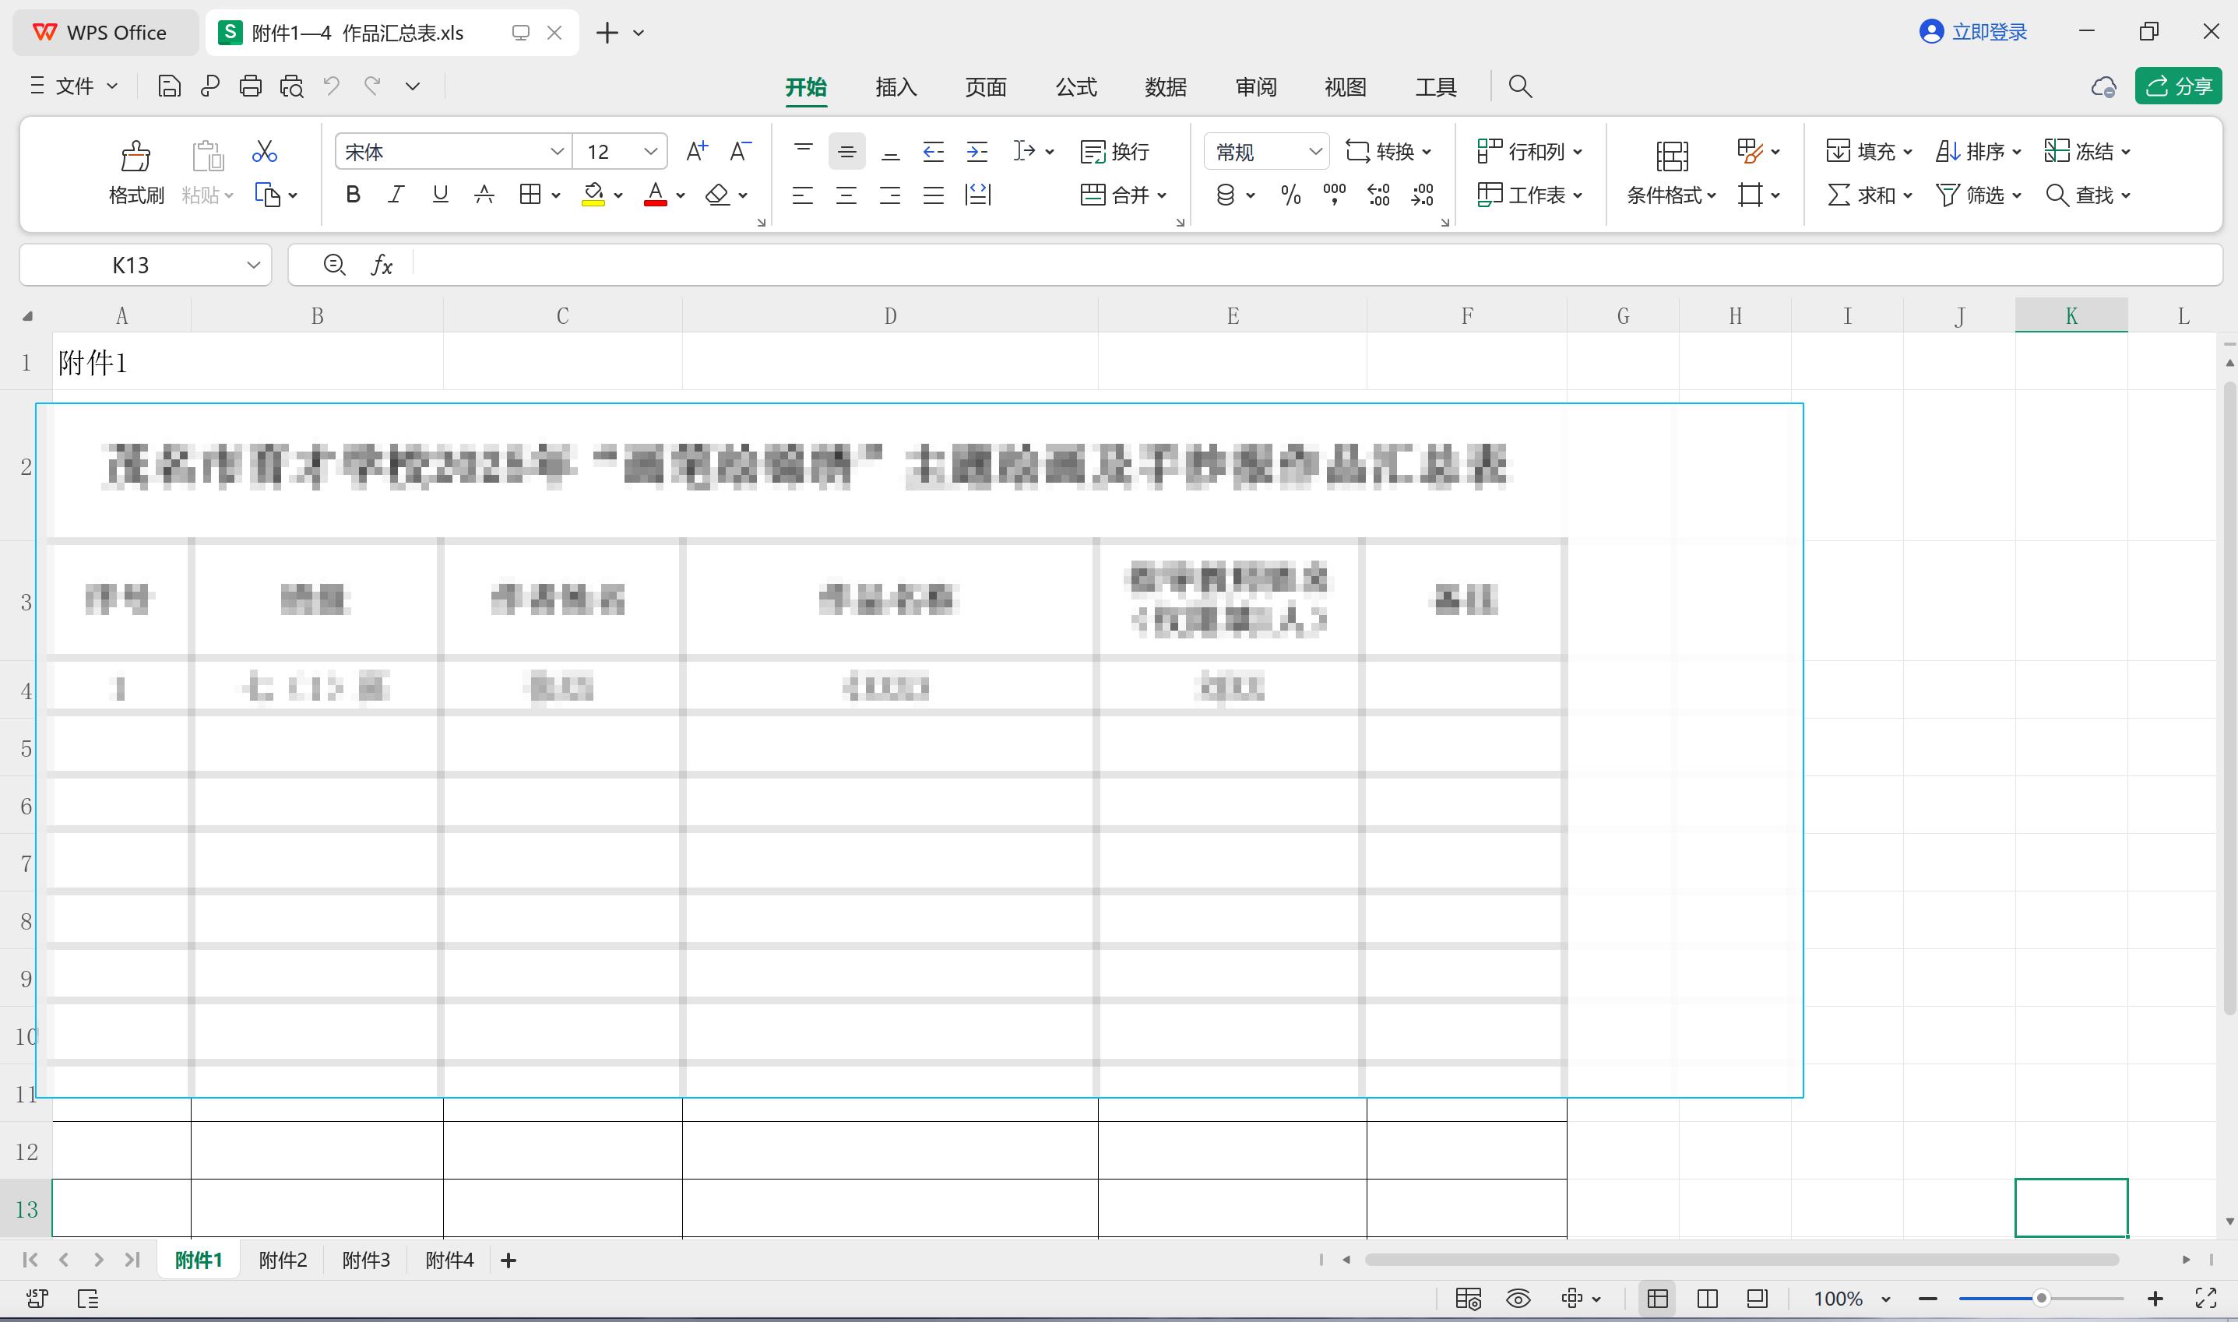Open the 公式 ribbon tab

(1075, 86)
